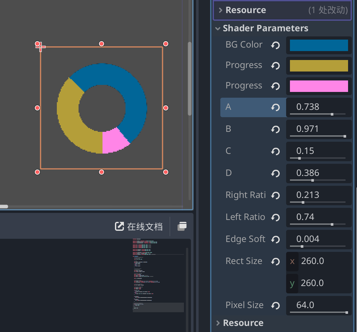Reset the A parameter value

275,107
